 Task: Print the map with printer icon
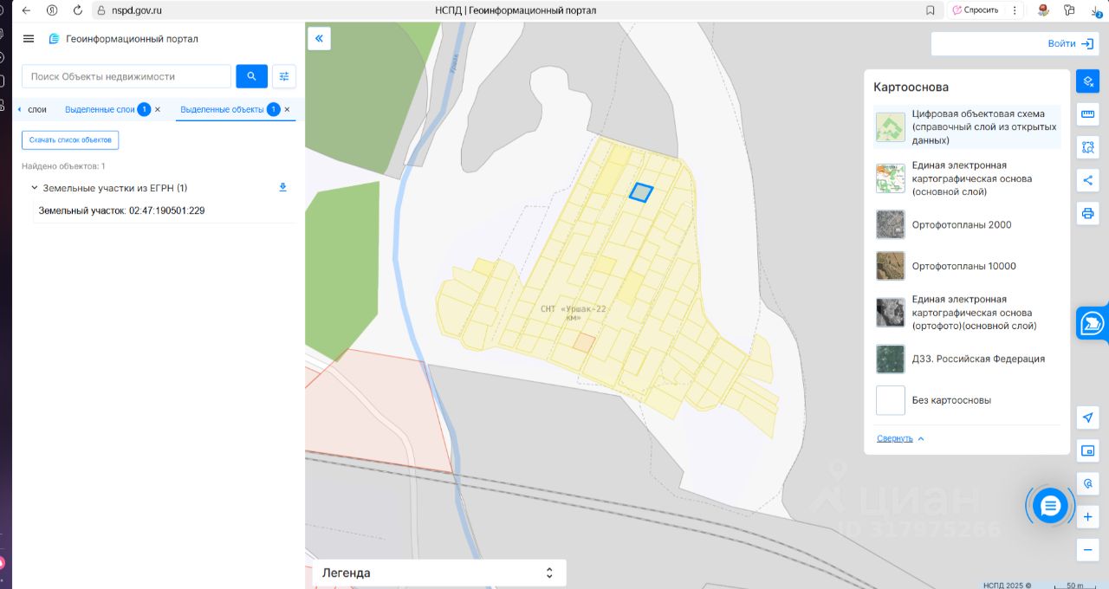[x=1088, y=213]
